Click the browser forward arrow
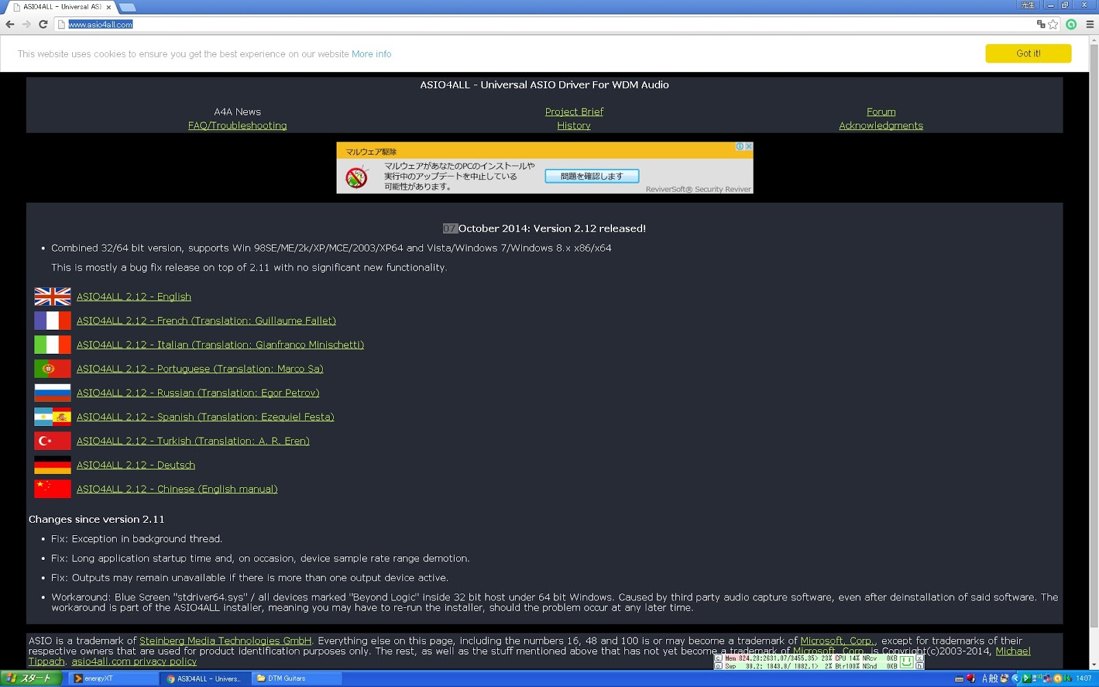 coord(26,24)
